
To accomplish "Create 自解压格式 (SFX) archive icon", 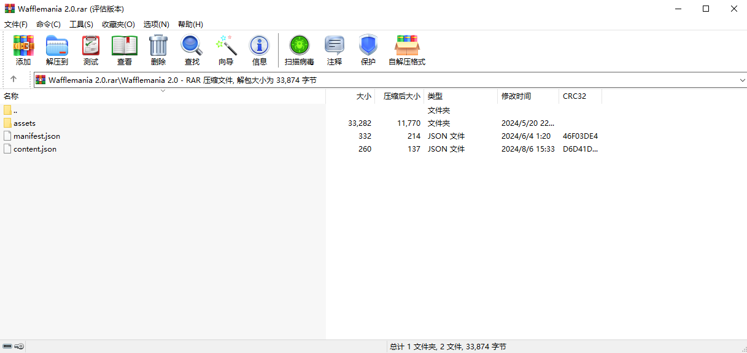I will coord(407,46).
